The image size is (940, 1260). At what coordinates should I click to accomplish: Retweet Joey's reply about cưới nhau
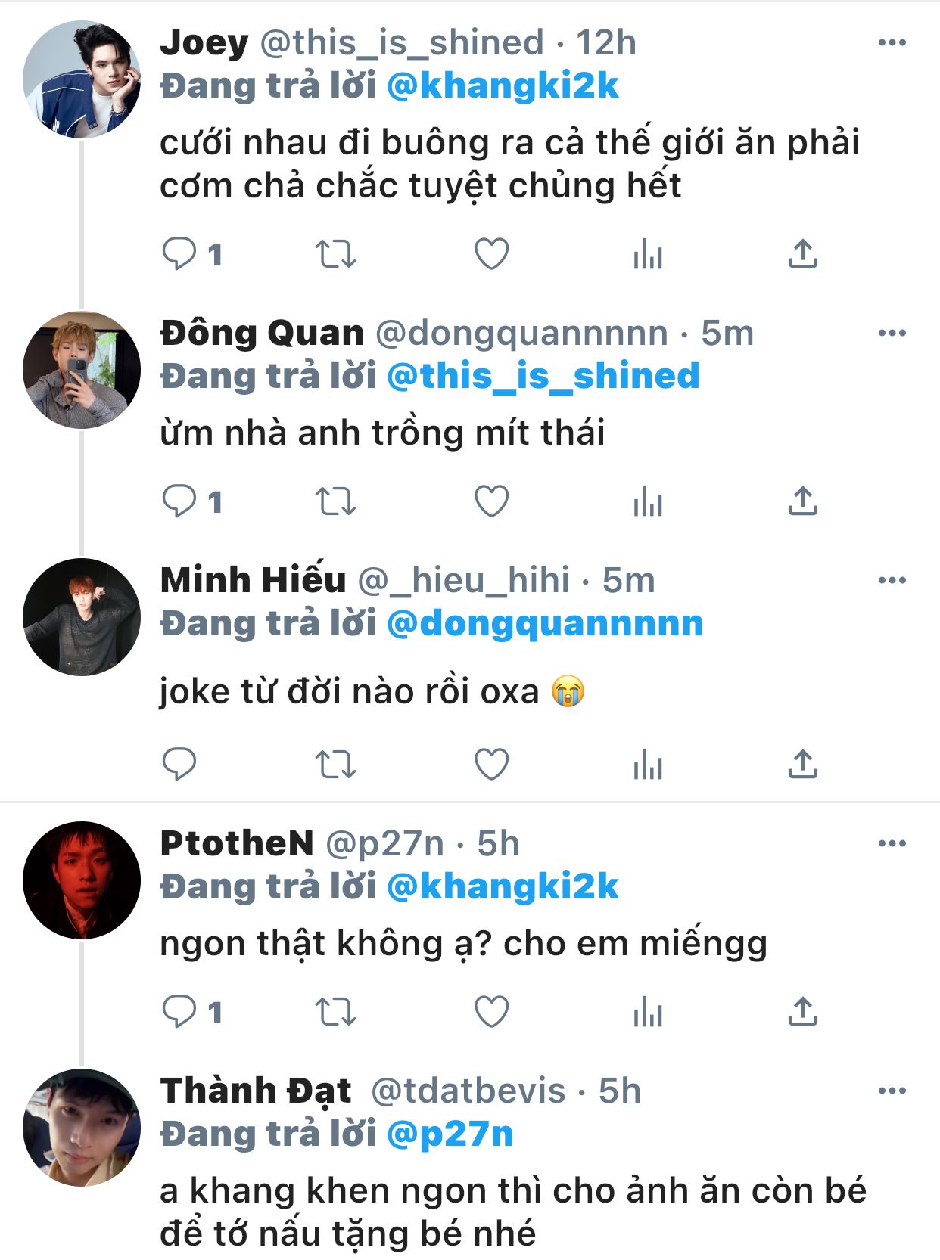pos(335,254)
